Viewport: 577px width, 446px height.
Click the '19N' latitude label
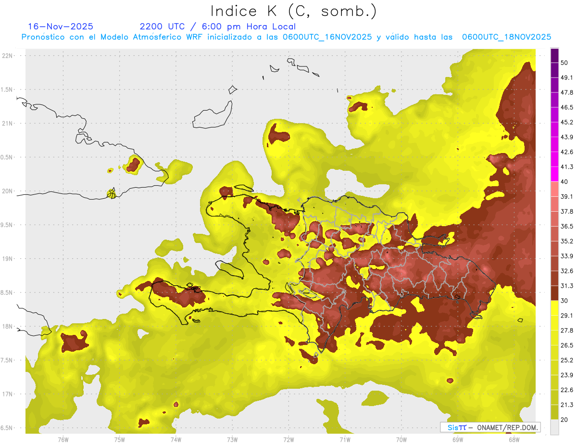pyautogui.click(x=7, y=258)
